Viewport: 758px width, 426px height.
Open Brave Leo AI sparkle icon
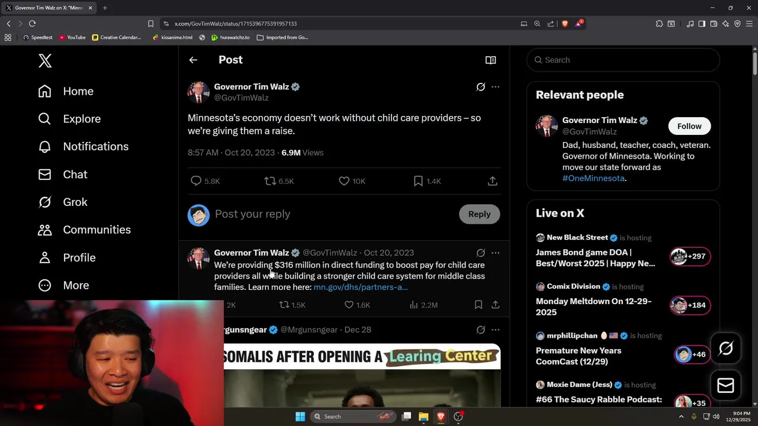pyautogui.click(x=725, y=24)
